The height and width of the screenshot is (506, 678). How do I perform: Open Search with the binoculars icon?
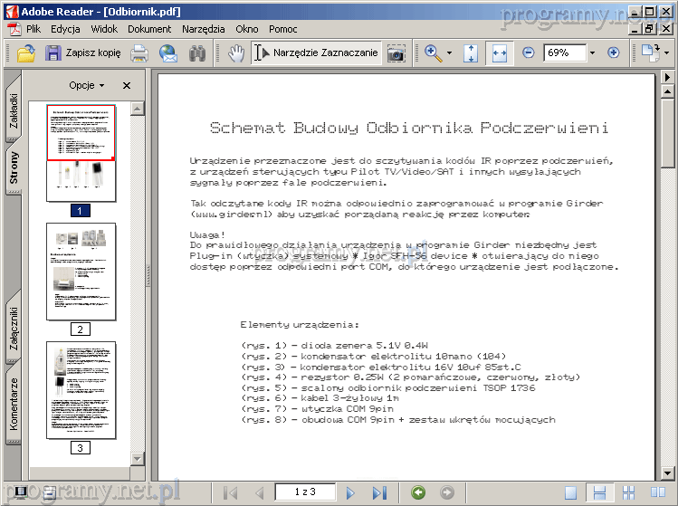click(x=196, y=53)
